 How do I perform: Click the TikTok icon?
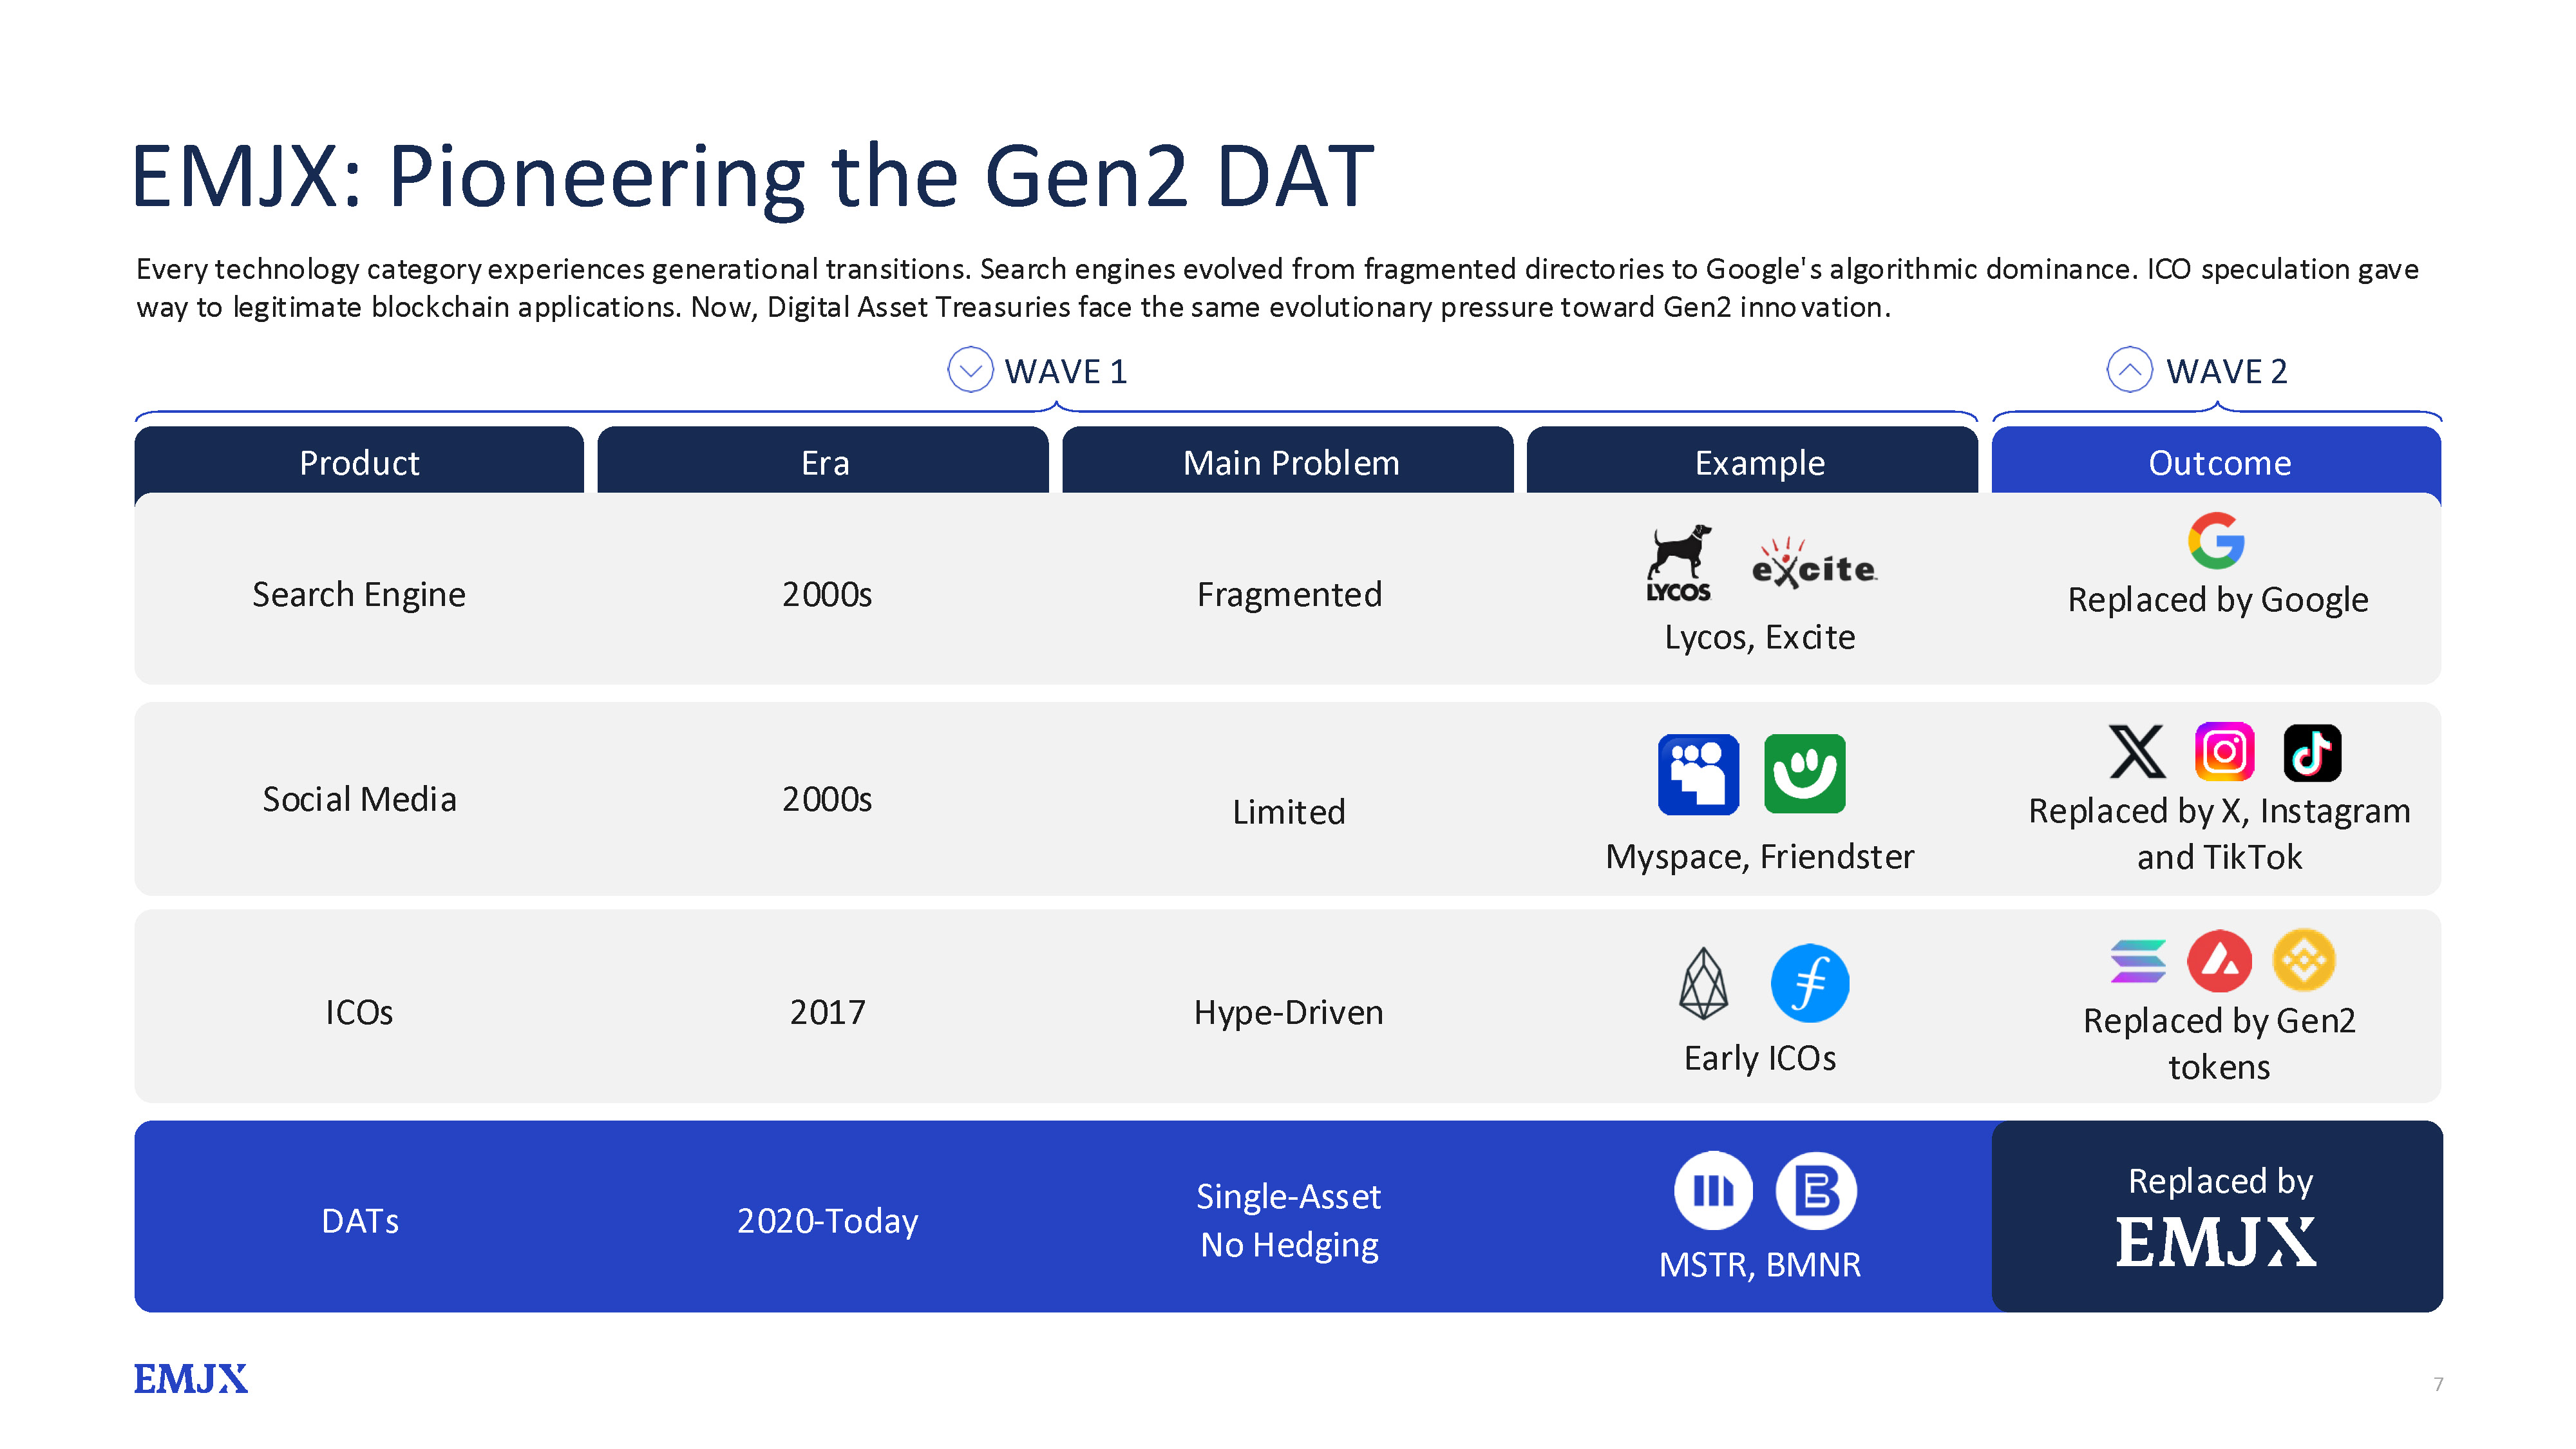pos(2312,752)
